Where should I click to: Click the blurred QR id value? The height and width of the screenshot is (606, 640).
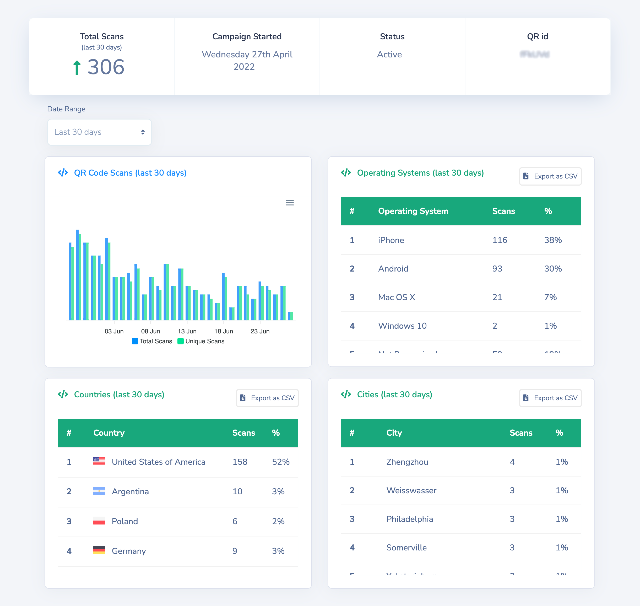534,54
